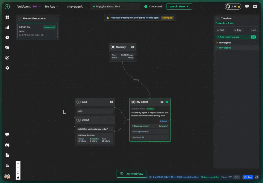This screenshot has height=183, width=263.
Task: Open the VoltAgent dashboard grid icon
Action: tap(7, 17)
